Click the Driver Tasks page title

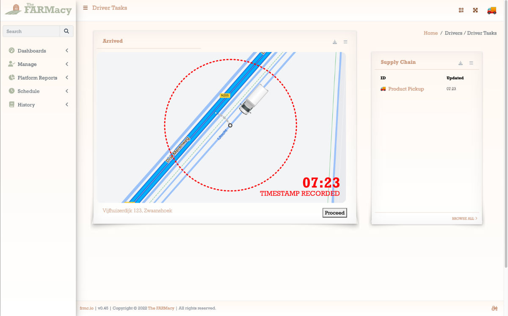click(x=110, y=8)
